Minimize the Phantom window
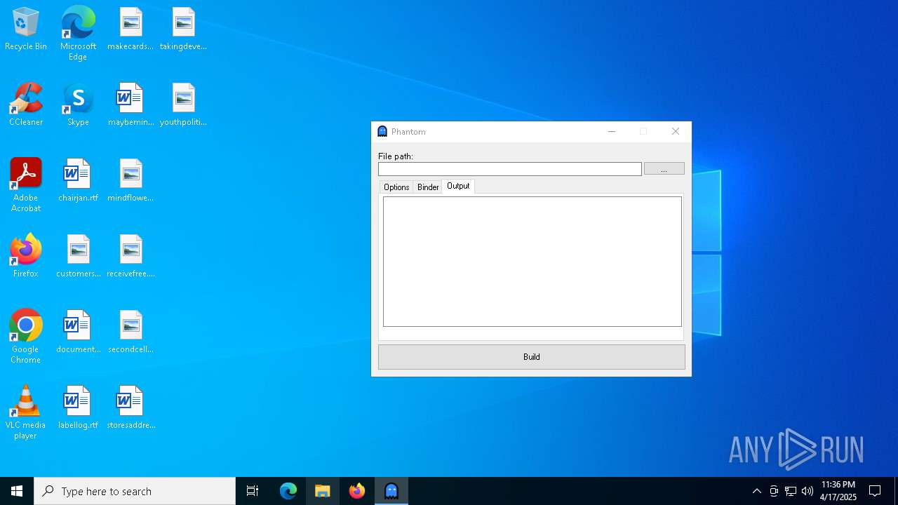This screenshot has width=898, height=505. click(x=612, y=131)
